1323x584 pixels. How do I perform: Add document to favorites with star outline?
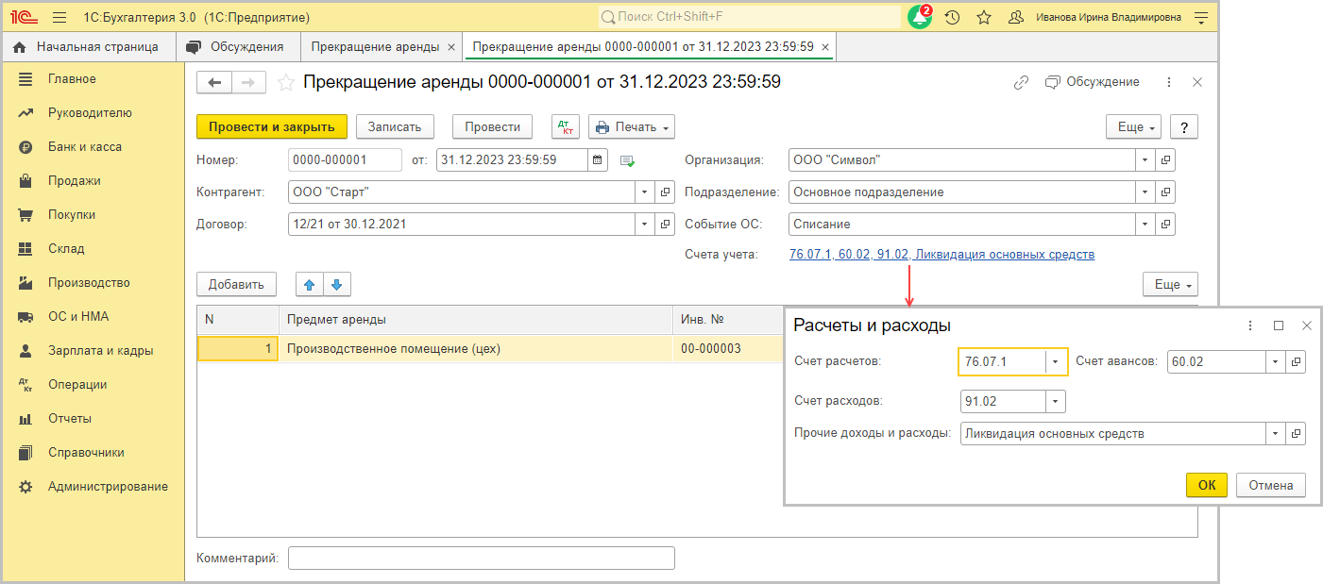[x=285, y=83]
